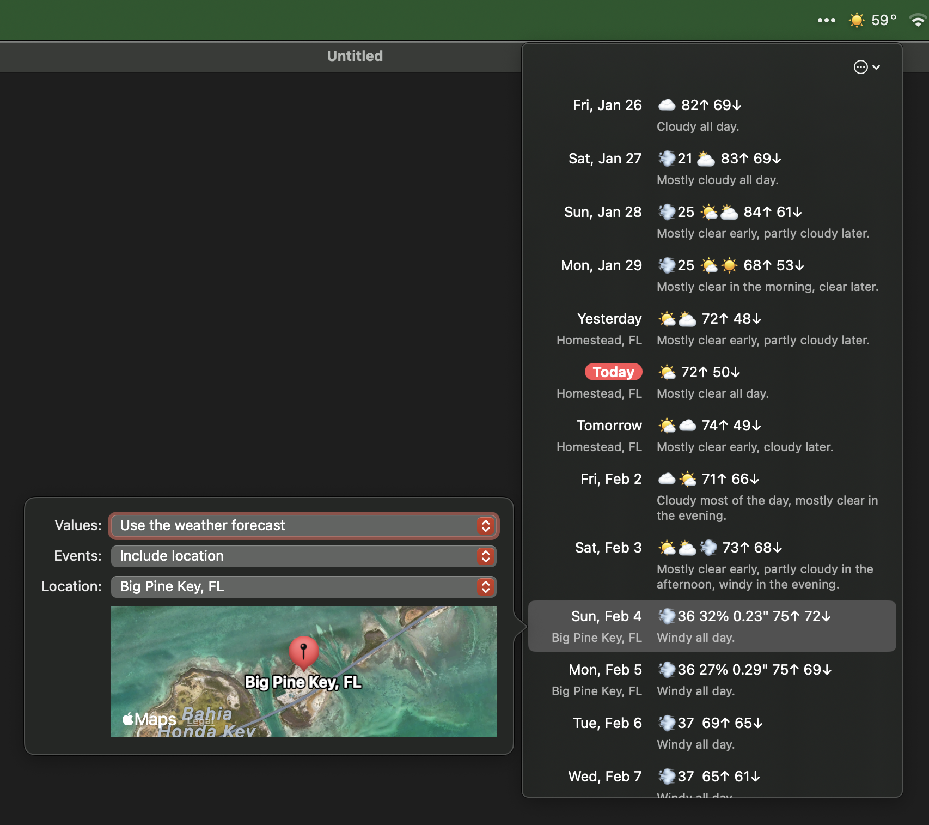929x825 pixels.
Task: Select the Mon, Feb 5 forecast row
Action: pos(712,680)
